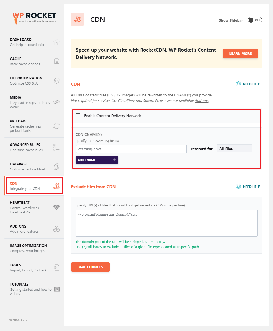Click the Cache document icon
Image resolution: width=273 pixels, height=331 pixels.
pyautogui.click(x=56, y=61)
